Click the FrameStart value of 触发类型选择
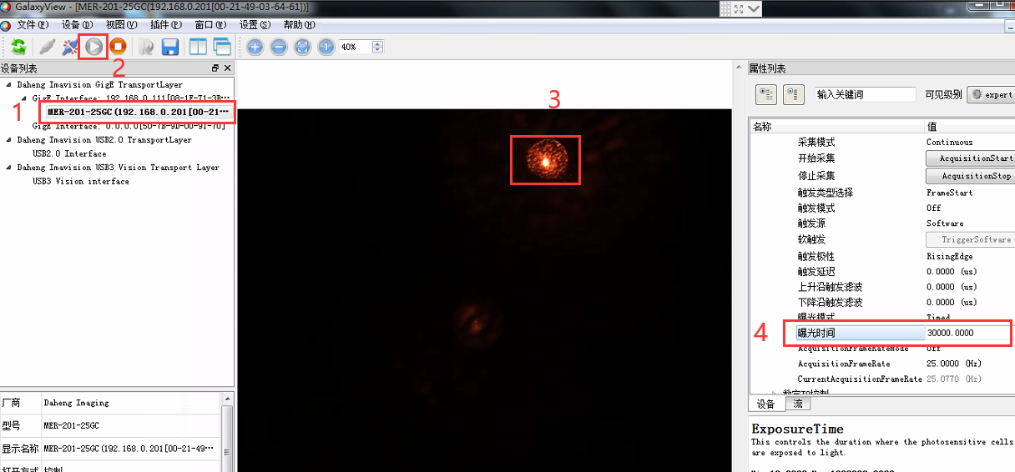 pos(948,192)
